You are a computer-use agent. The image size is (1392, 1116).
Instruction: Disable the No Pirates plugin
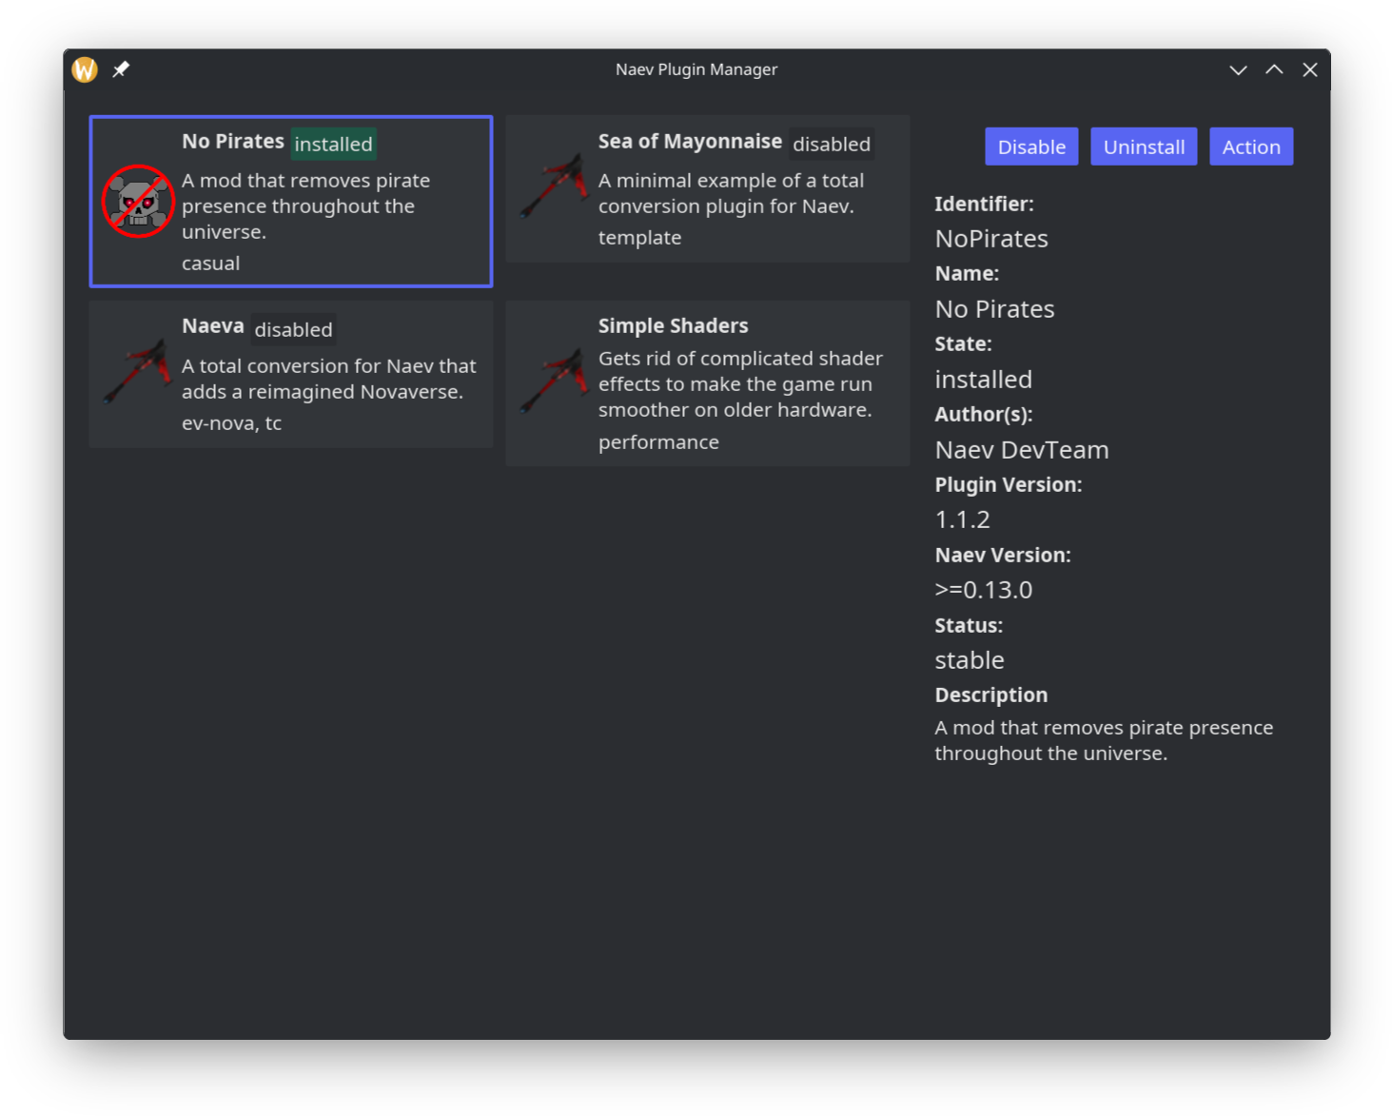point(1031,147)
